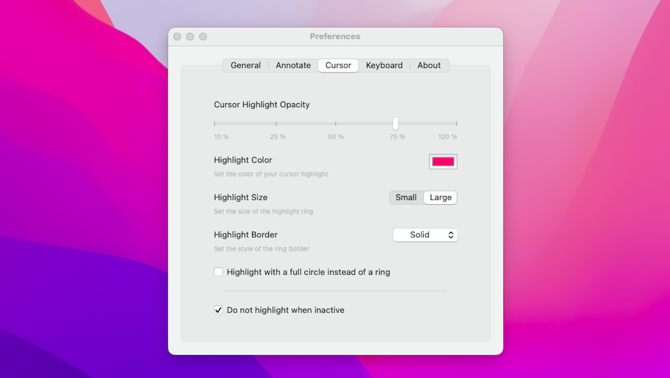Click the Preferences window title bar
This screenshot has width=670, height=378.
335,36
